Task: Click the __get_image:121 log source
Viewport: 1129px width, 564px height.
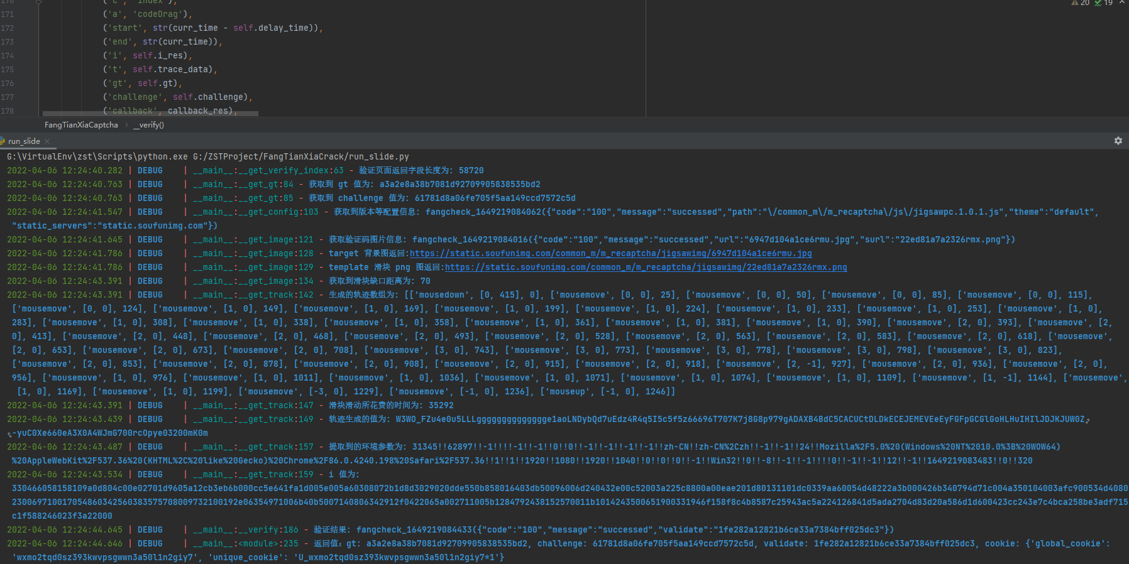Action: pos(253,239)
